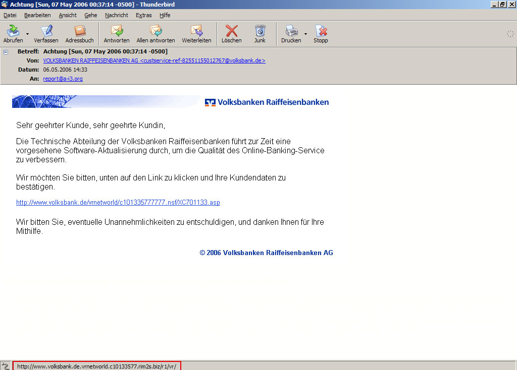
Task: Open the Drucken dropdown arrow
Action: (305, 34)
